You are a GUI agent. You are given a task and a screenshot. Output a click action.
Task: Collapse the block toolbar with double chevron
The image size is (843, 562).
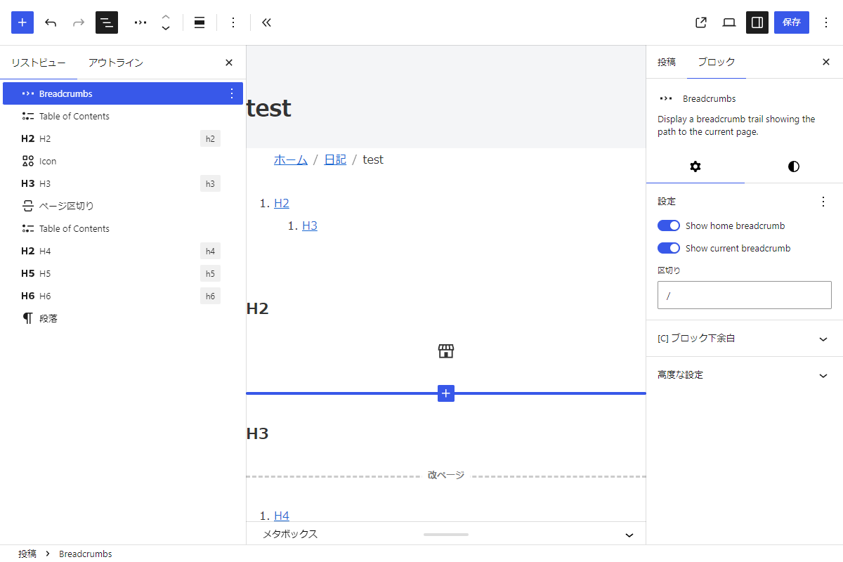[x=266, y=22]
